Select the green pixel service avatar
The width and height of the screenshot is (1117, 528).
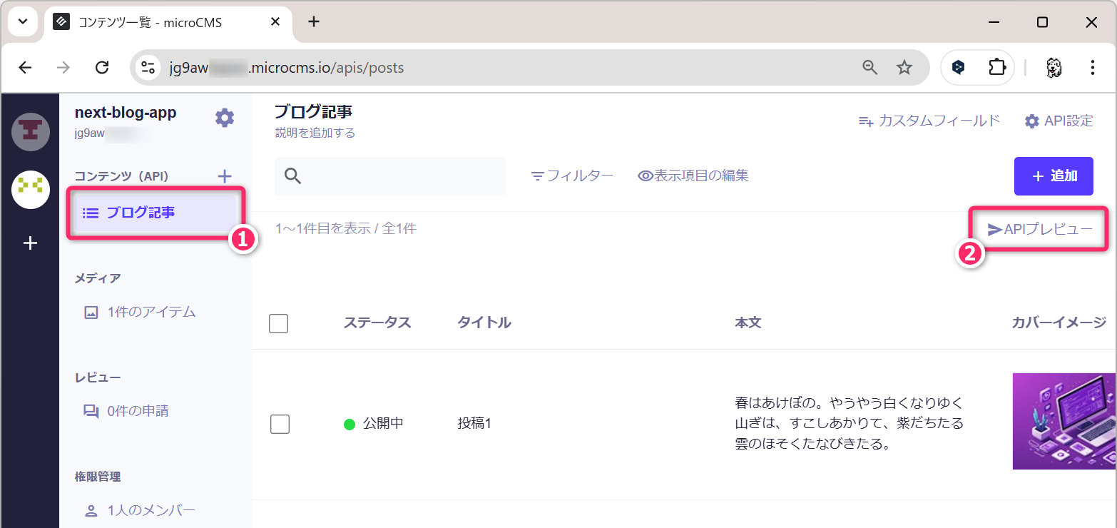[30, 189]
